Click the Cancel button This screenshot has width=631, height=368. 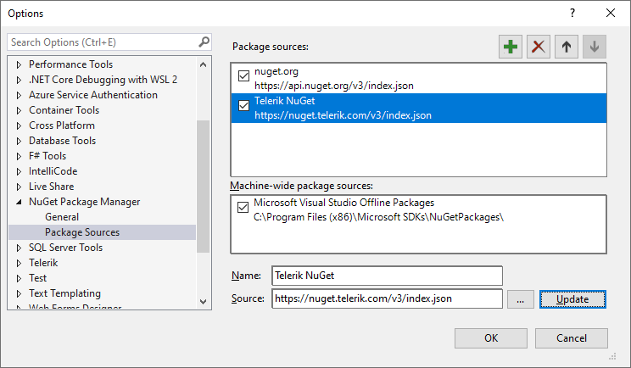pyautogui.click(x=572, y=337)
